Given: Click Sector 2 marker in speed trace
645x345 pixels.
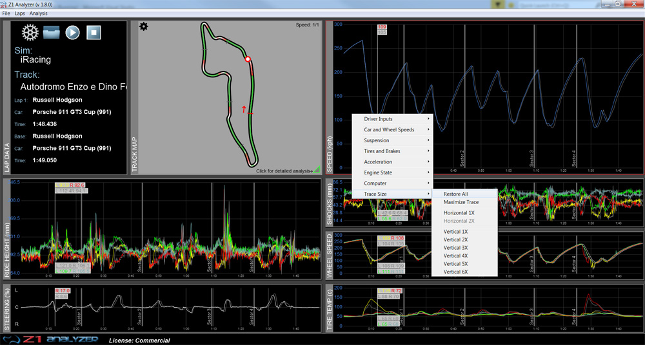Looking at the screenshot, I should click(x=462, y=158).
